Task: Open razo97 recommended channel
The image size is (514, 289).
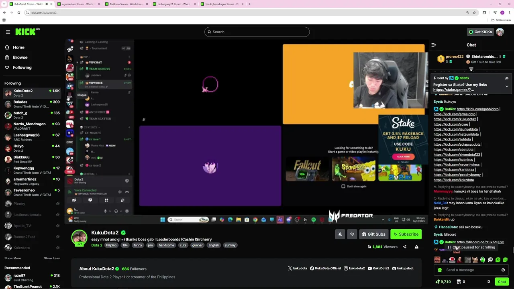Action: 32,277
